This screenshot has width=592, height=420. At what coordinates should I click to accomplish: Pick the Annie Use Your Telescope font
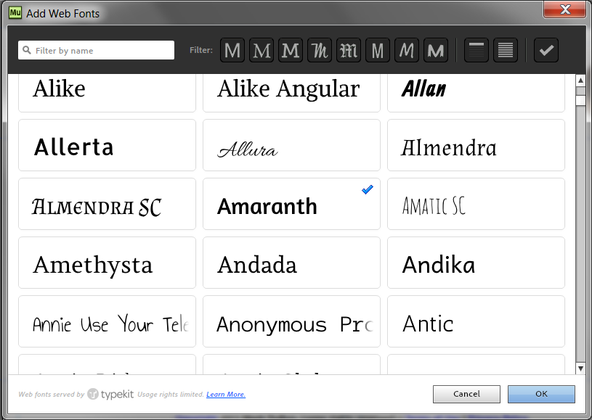pos(108,321)
